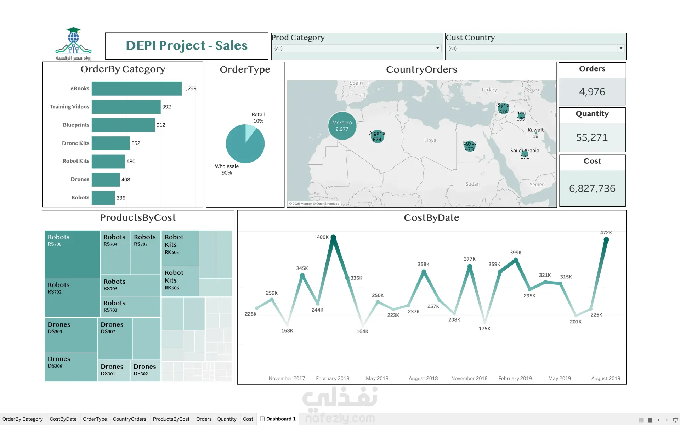Open the OrderBy Category sheet tab
Image resolution: width=680 pixels, height=425 pixels.
[x=23, y=419]
